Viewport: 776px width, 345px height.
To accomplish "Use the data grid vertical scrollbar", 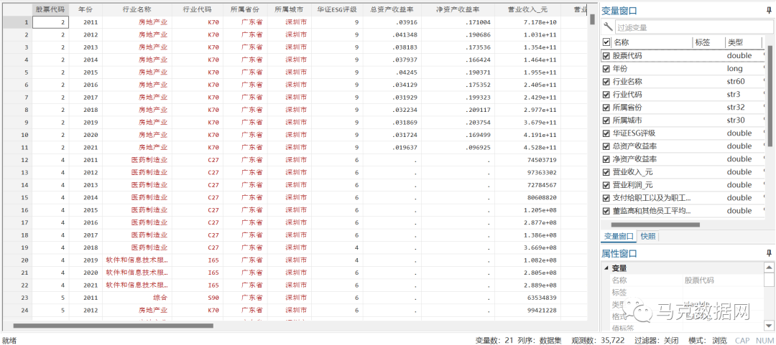I will tap(592, 19).
